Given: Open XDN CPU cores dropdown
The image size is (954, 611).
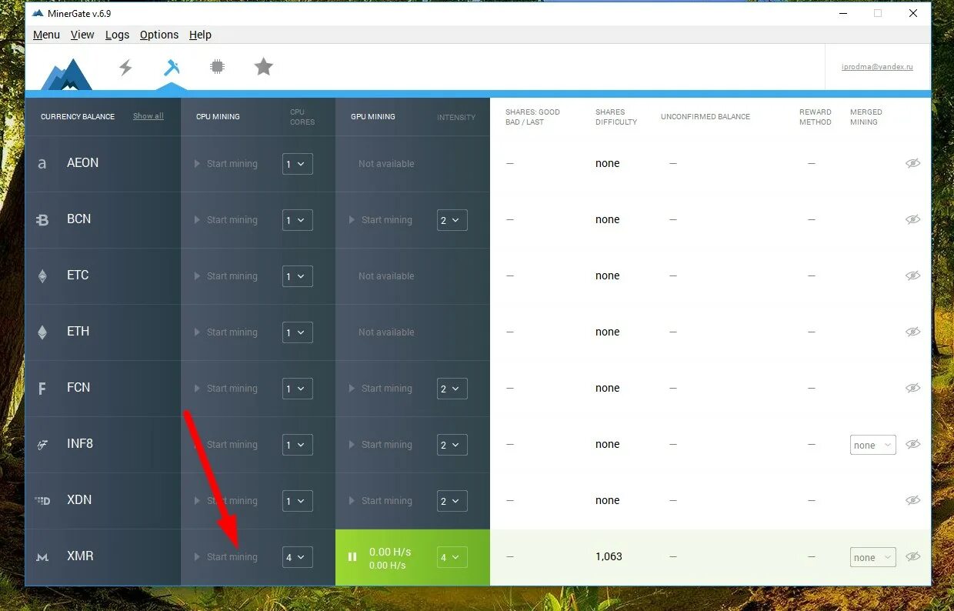Looking at the screenshot, I should [297, 501].
